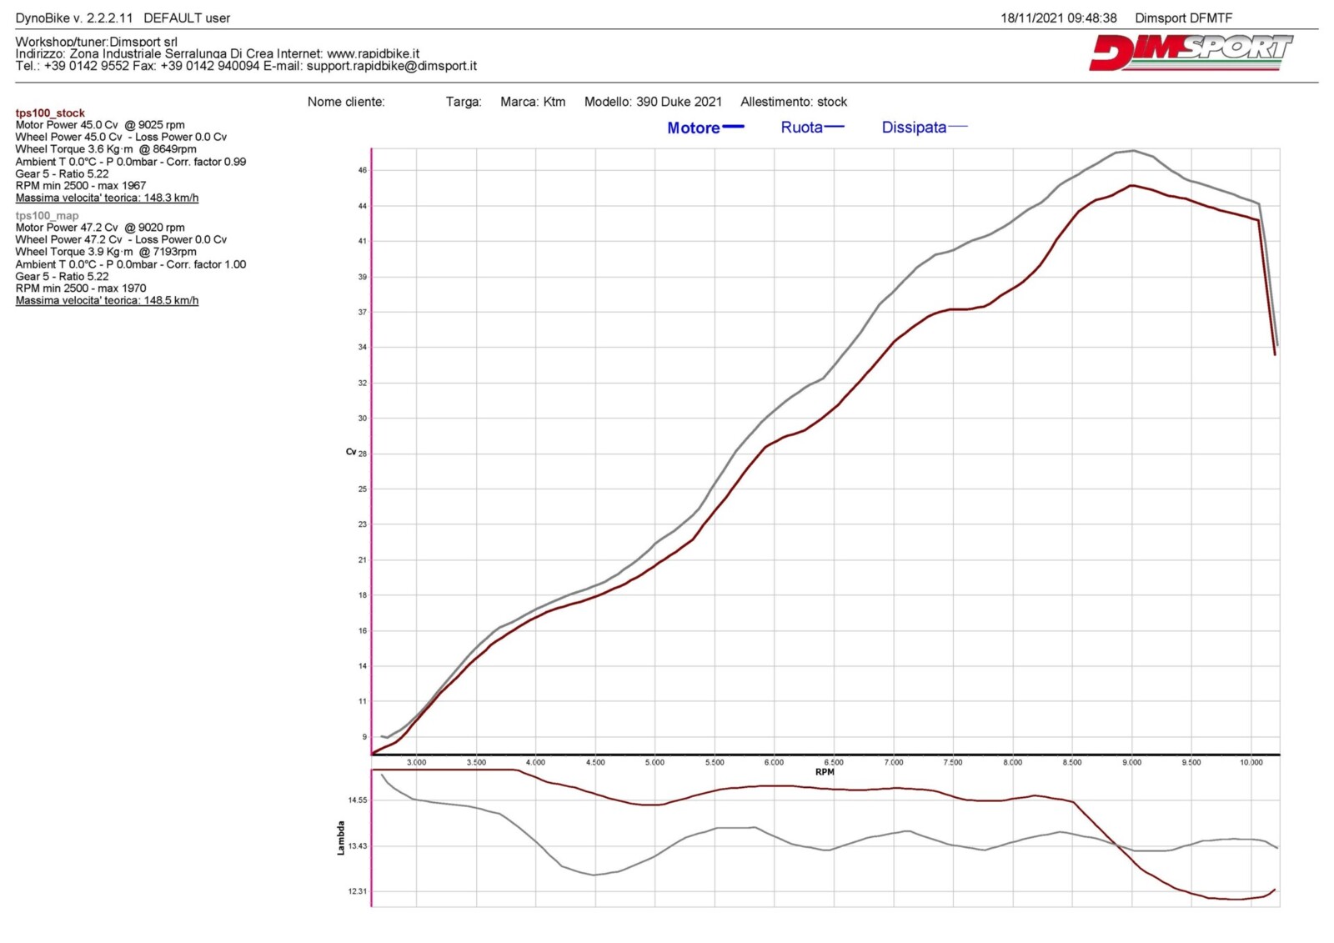Viewport: 1334px width, 943px height.
Task: Select the Motore legend label
Action: pyautogui.click(x=693, y=128)
